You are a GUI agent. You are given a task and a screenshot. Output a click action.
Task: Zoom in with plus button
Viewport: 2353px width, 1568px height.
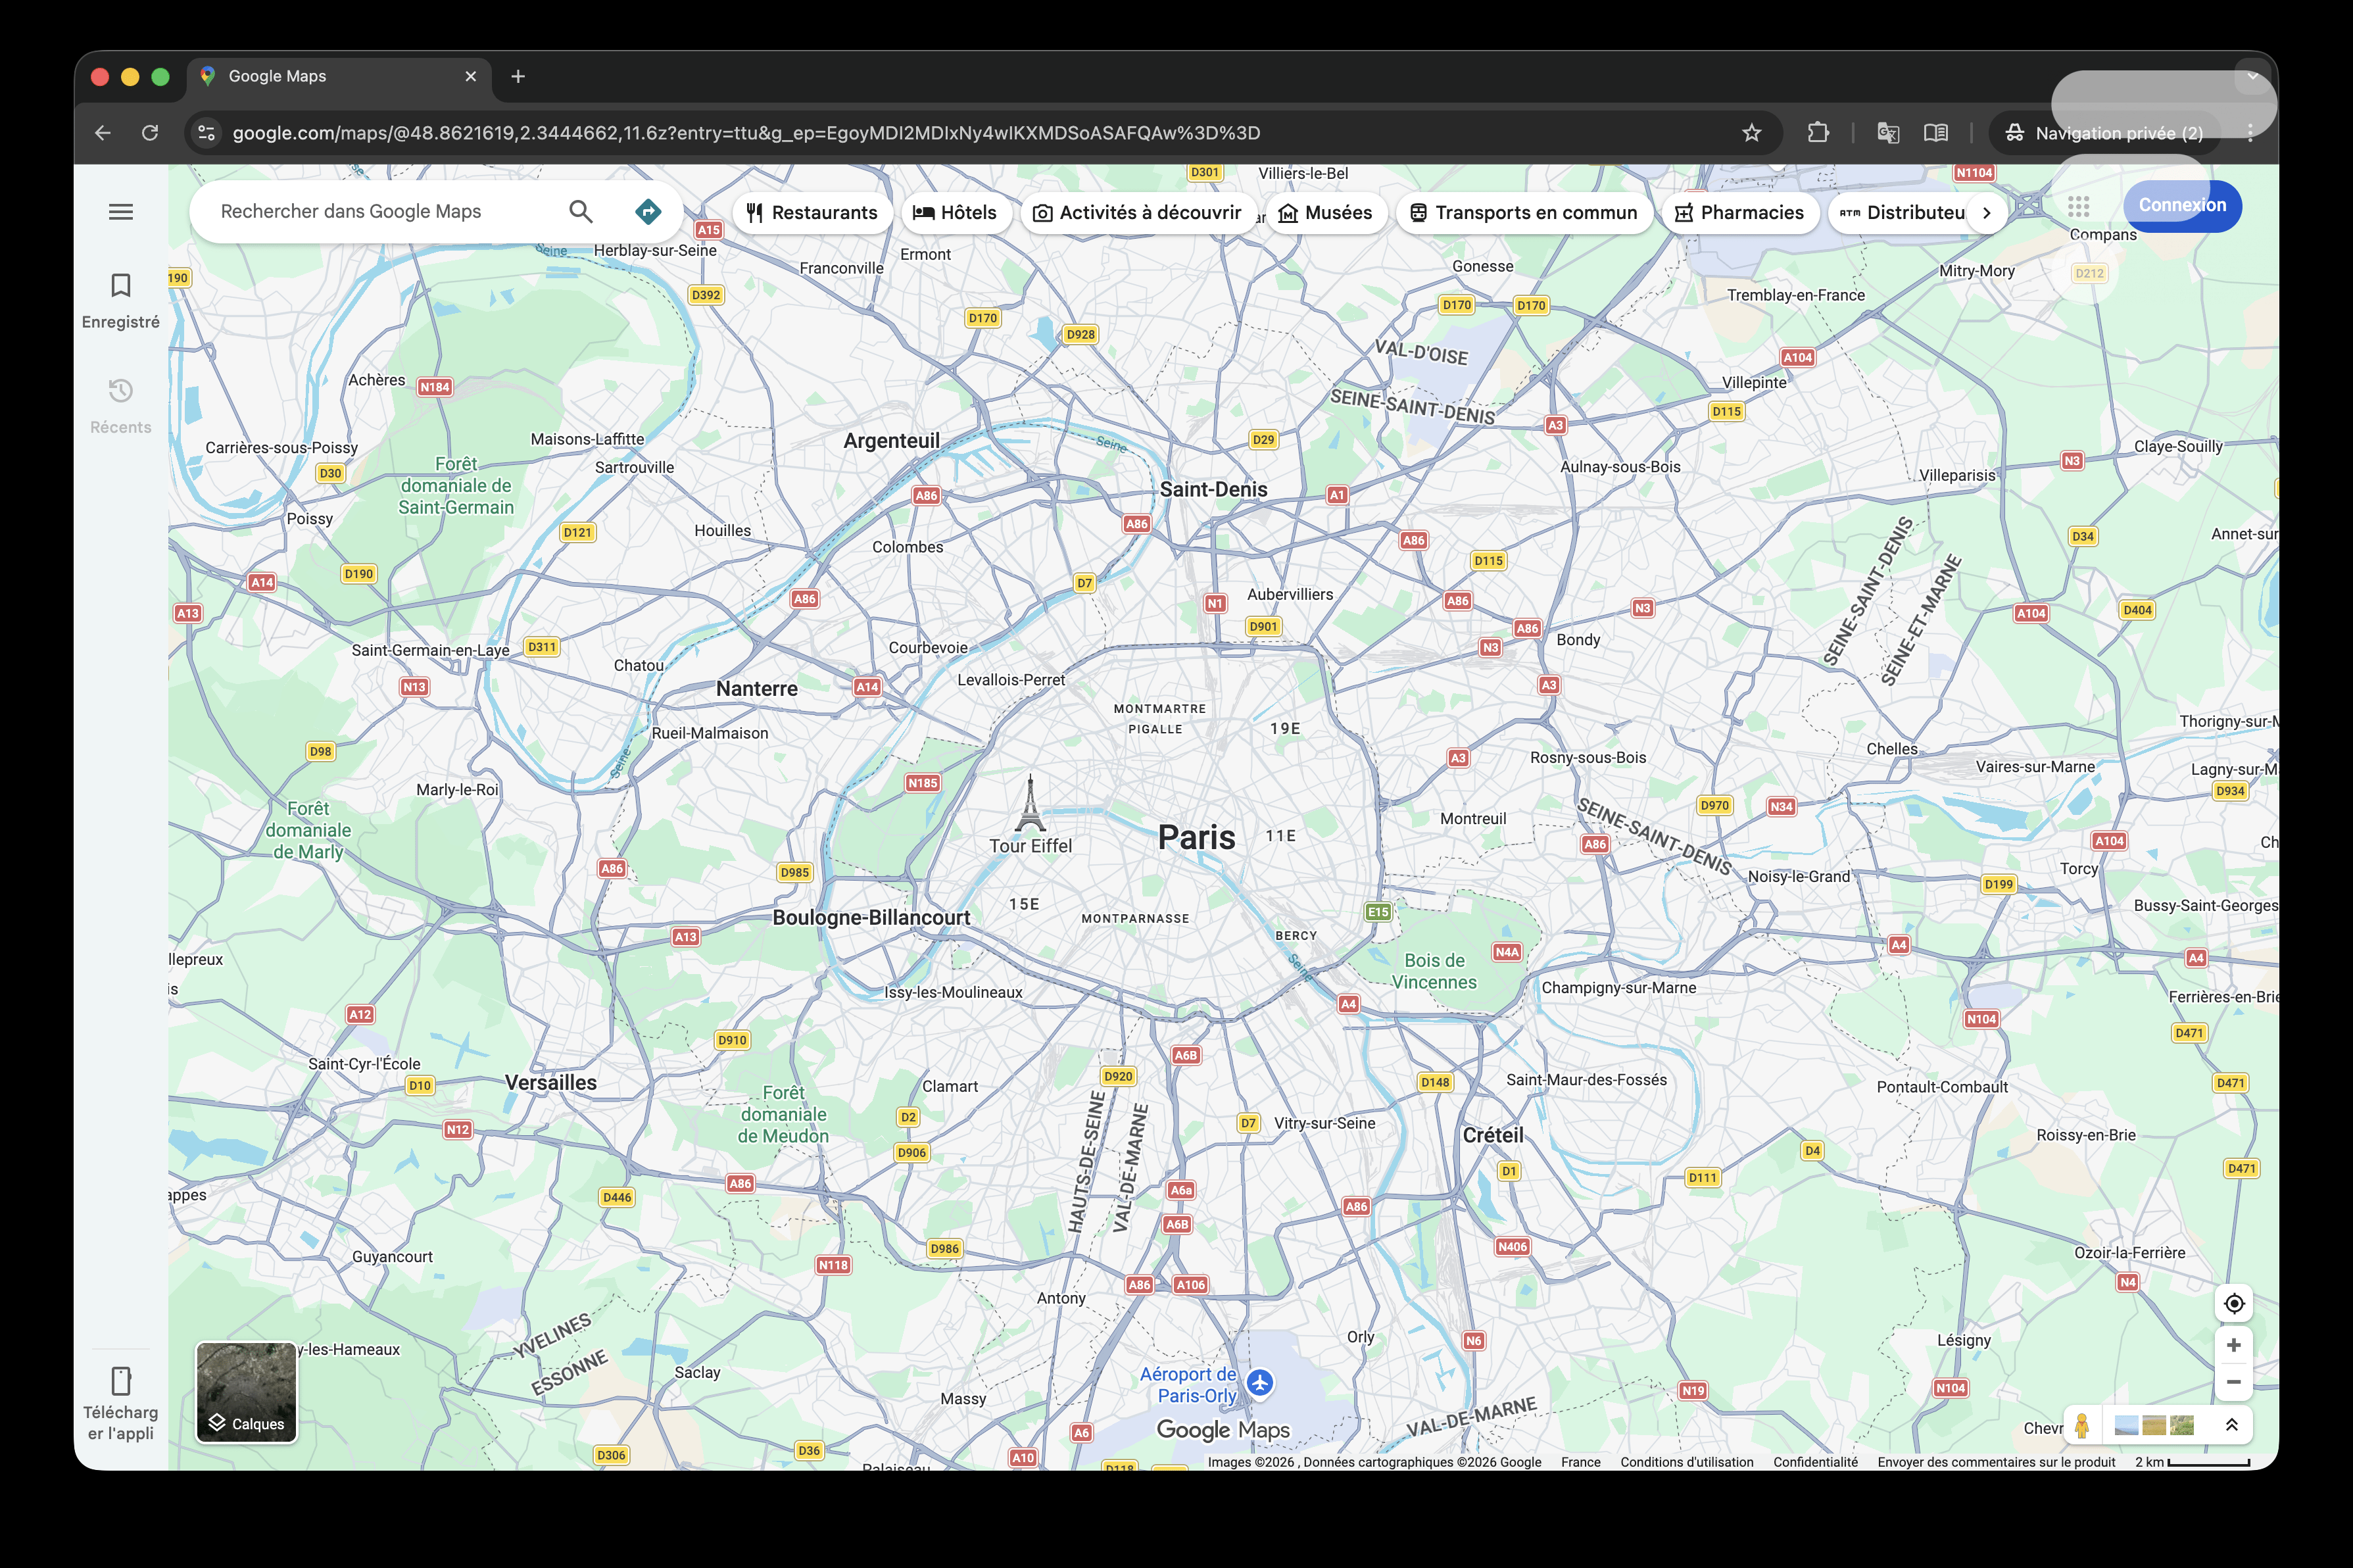pos(2233,1345)
